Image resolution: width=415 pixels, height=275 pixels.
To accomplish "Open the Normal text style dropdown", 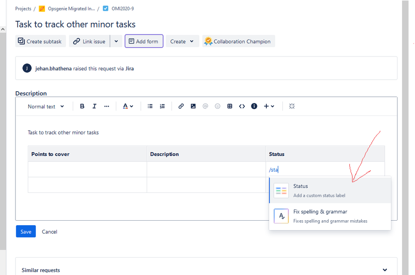I will [46, 107].
